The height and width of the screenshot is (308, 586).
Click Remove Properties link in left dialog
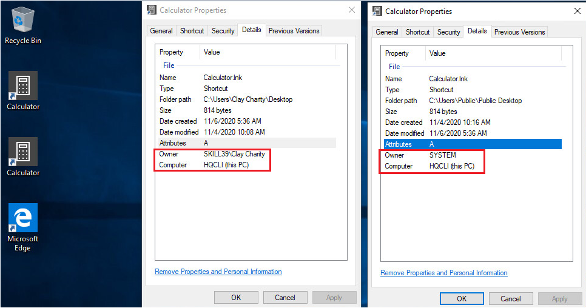pos(218,272)
